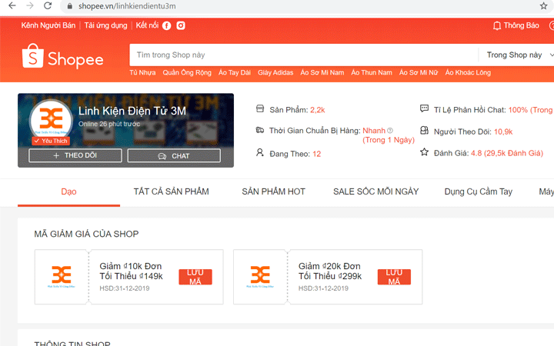Click the Tìm trong Shop này search field

304,55
